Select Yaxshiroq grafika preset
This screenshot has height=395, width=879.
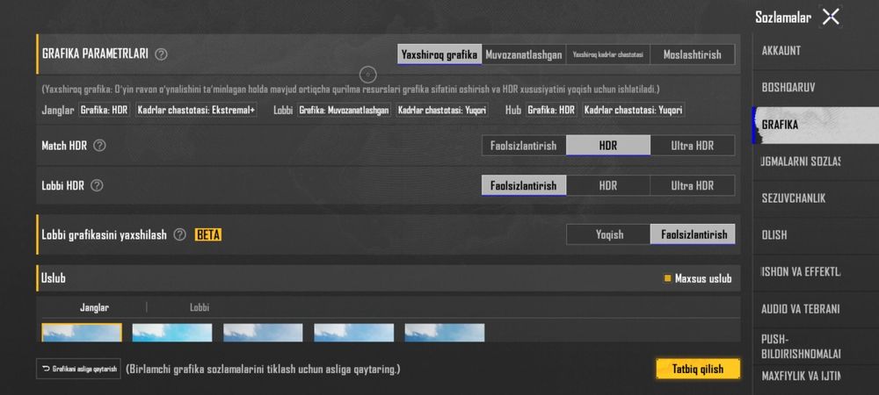coord(439,54)
